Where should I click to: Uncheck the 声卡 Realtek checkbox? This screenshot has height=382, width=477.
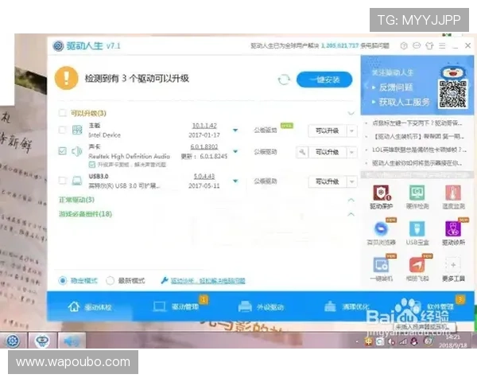[x=62, y=150]
